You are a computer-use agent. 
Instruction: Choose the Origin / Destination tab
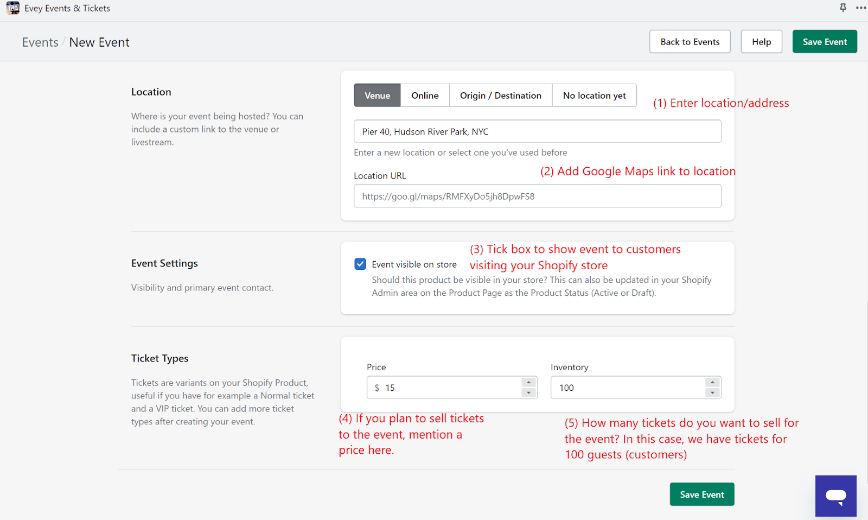pyautogui.click(x=500, y=96)
